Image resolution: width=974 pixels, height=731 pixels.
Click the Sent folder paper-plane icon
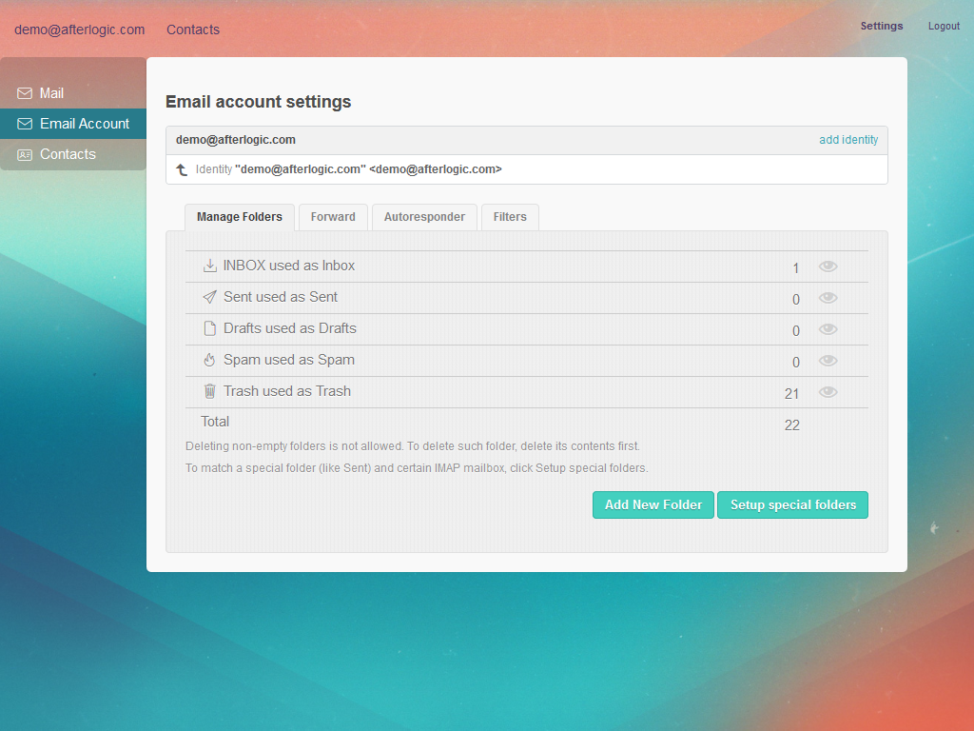[209, 297]
